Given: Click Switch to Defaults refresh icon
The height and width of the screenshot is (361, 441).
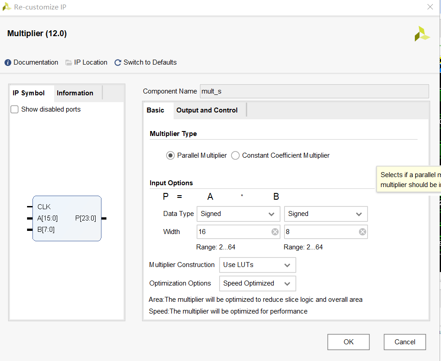Looking at the screenshot, I should [118, 63].
